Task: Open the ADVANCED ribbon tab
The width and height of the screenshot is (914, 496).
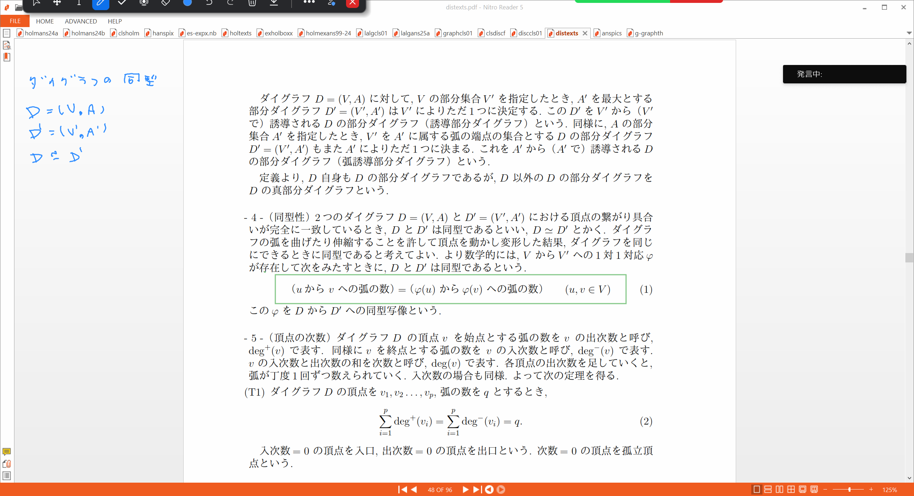Action: [x=81, y=21]
